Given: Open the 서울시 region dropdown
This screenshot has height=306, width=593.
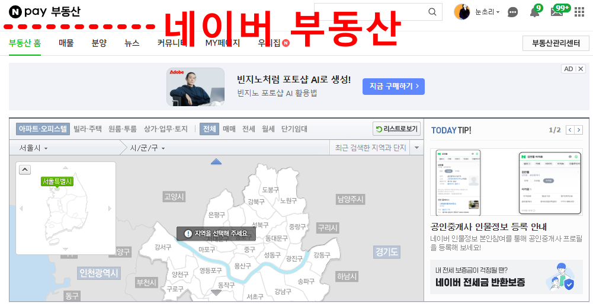Looking at the screenshot, I should pos(33,148).
